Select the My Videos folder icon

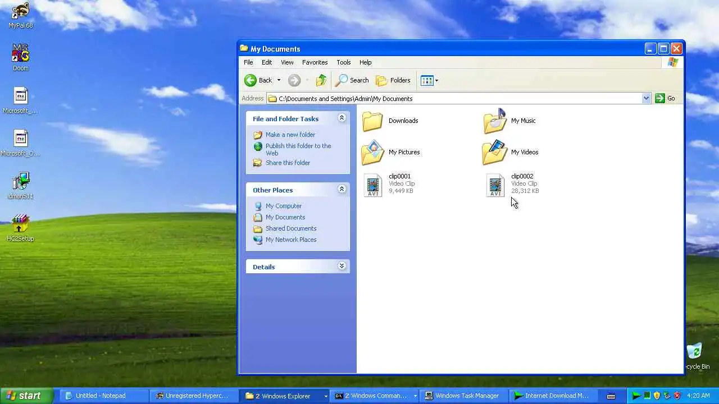pos(495,152)
